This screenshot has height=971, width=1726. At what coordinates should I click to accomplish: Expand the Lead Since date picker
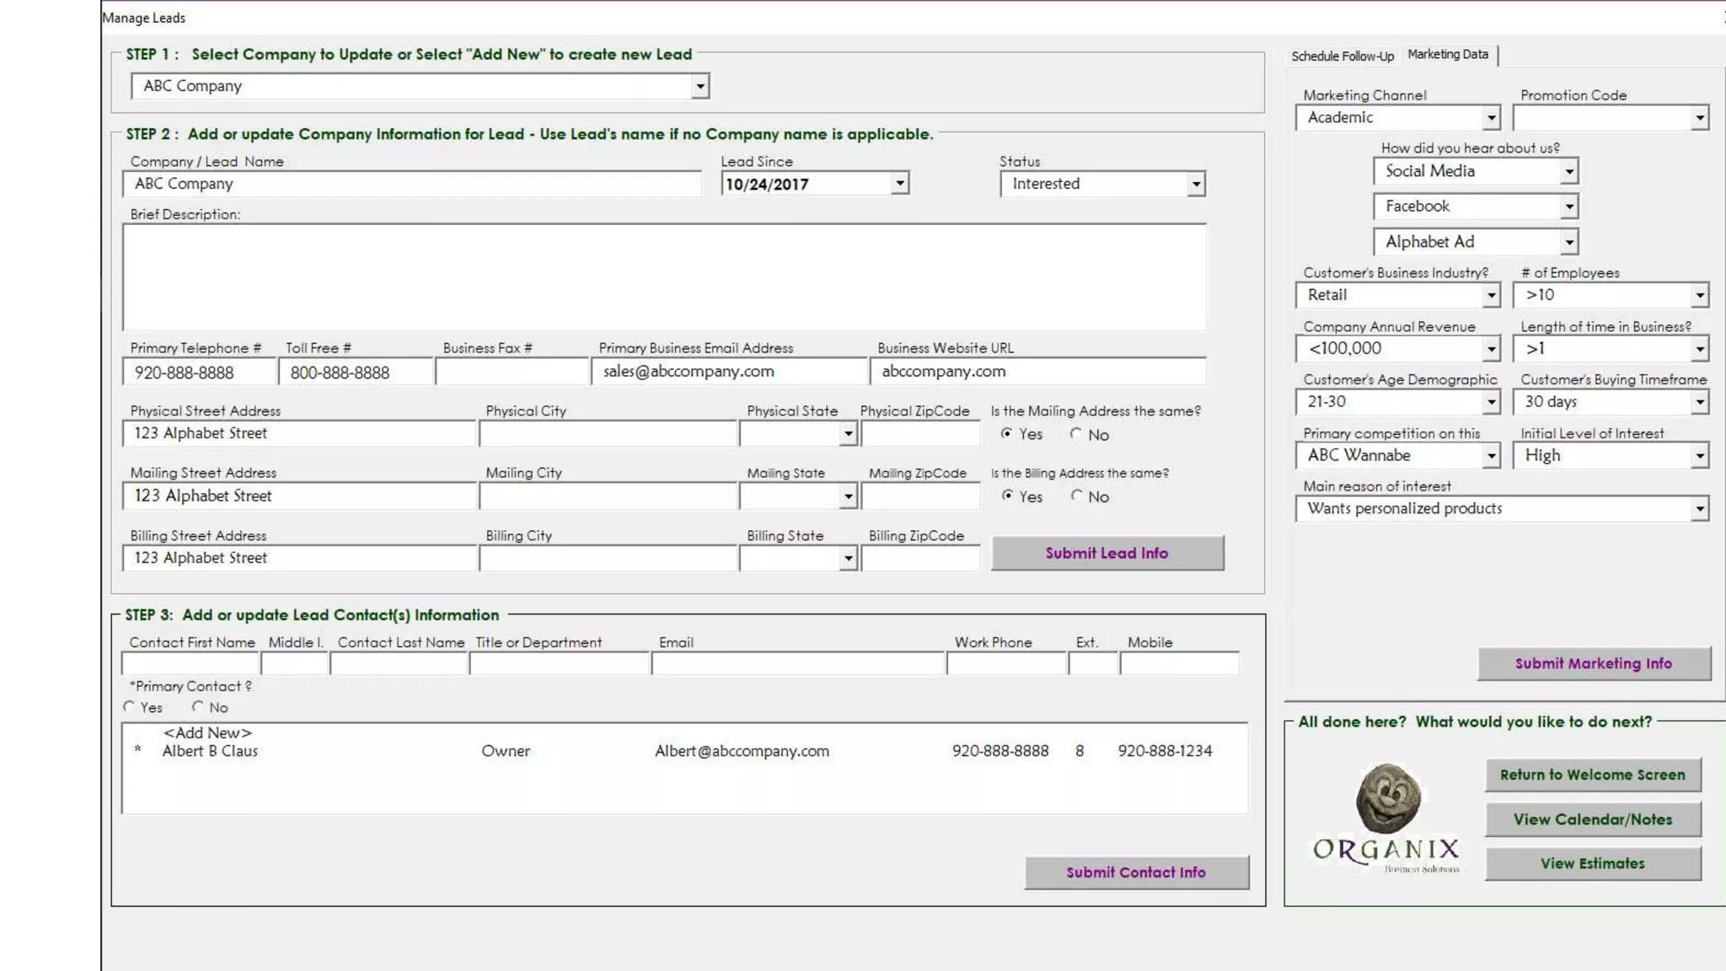(x=899, y=184)
